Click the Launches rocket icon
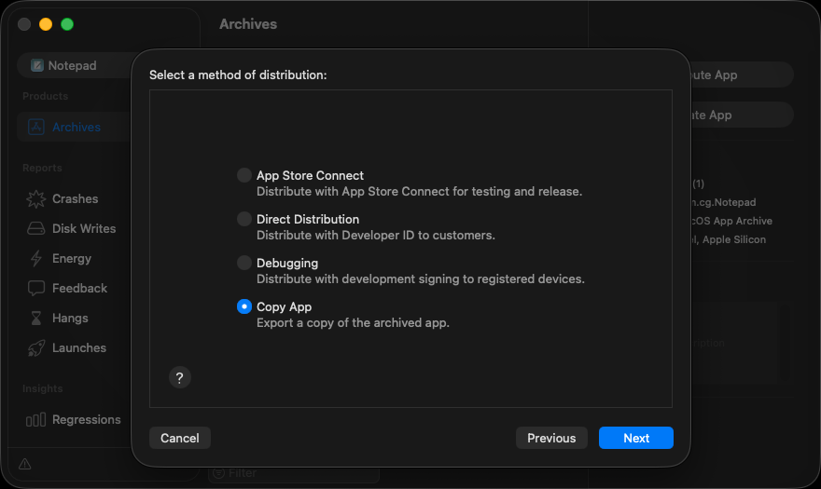The height and width of the screenshot is (489, 821). (x=36, y=347)
